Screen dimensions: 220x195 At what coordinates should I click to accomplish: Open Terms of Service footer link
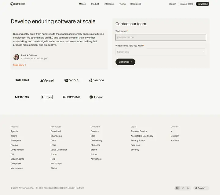139,131
